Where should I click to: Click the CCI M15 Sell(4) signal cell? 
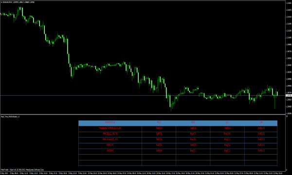point(159,151)
